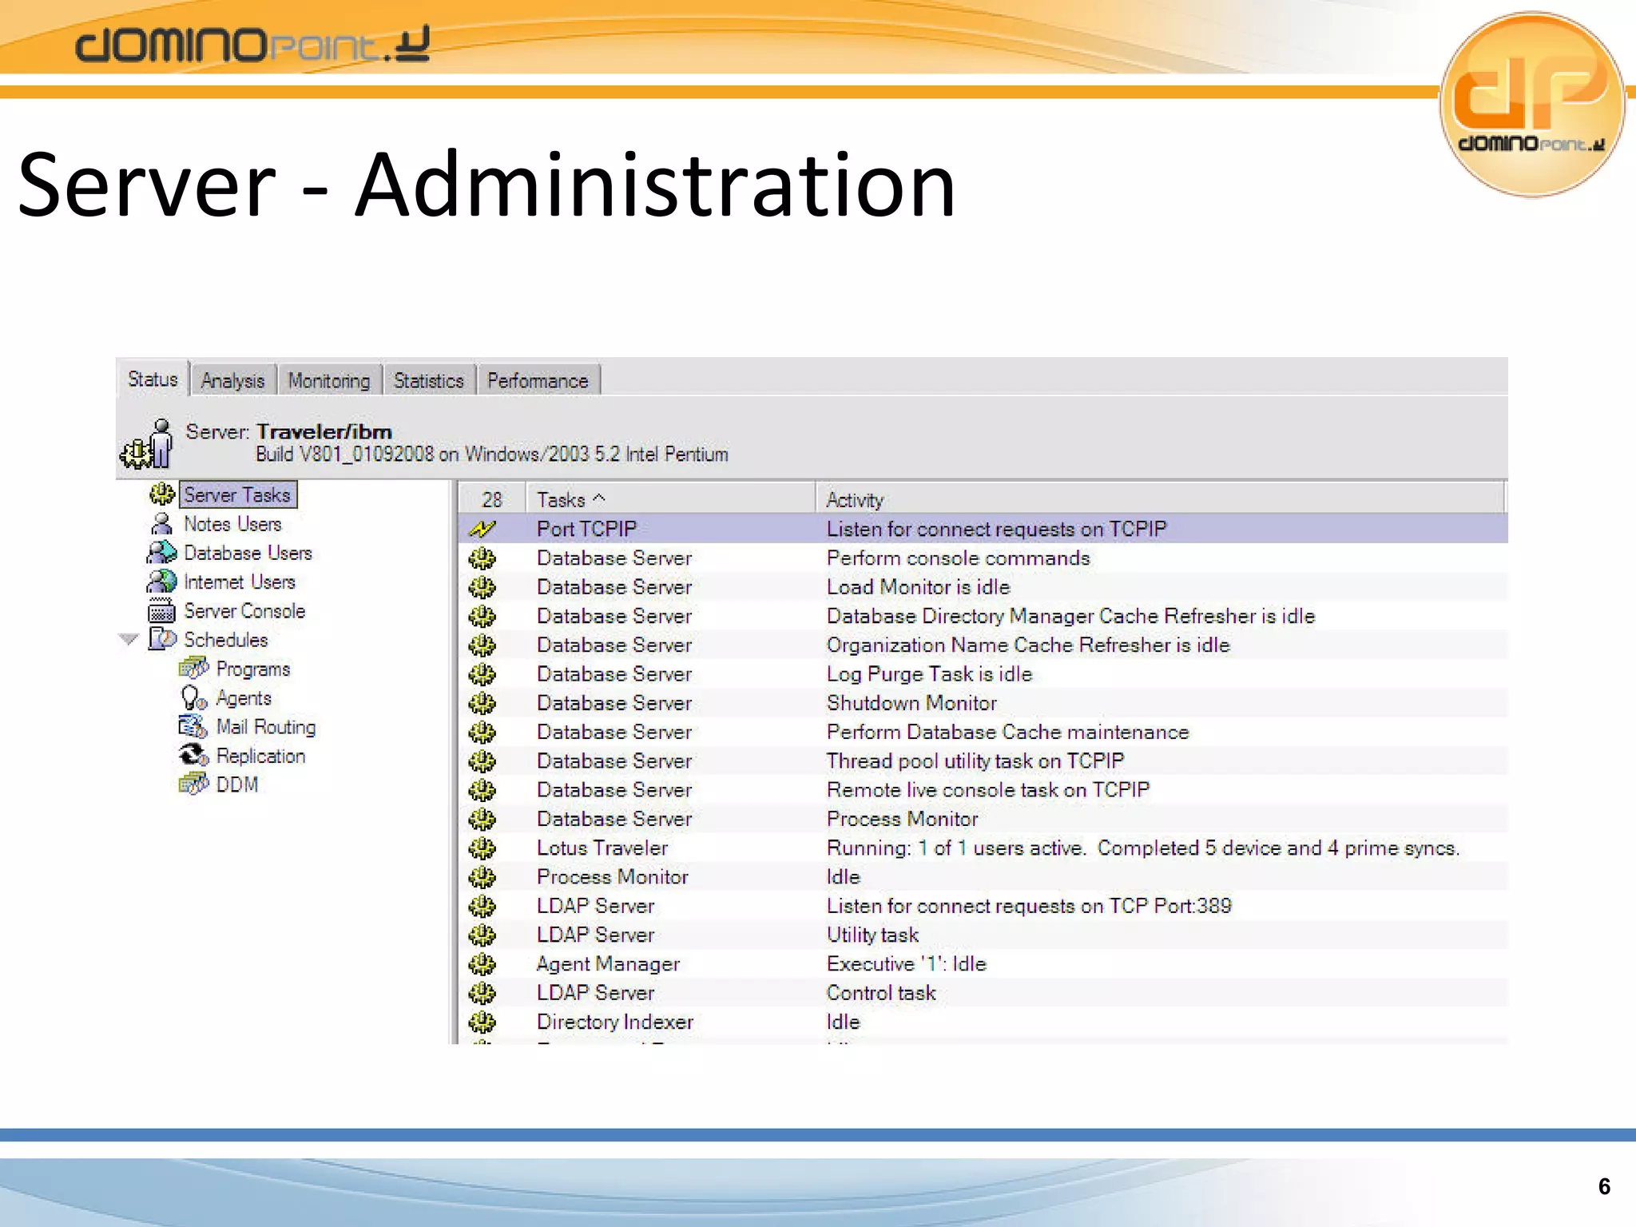This screenshot has width=1636, height=1227.
Task: Select Replication under Schedules
Action: click(260, 756)
